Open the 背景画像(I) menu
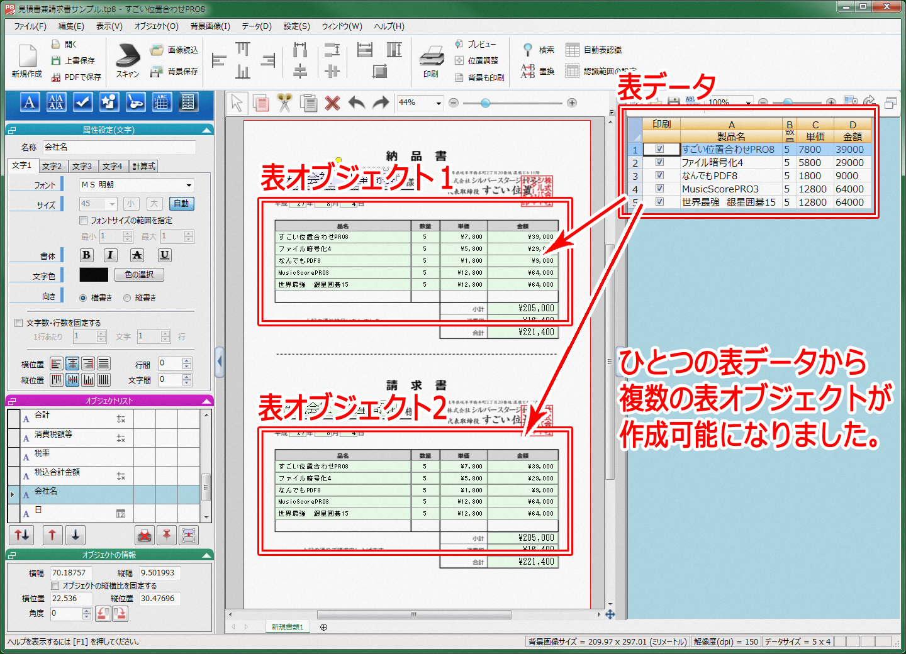The width and height of the screenshot is (906, 654). [x=210, y=26]
